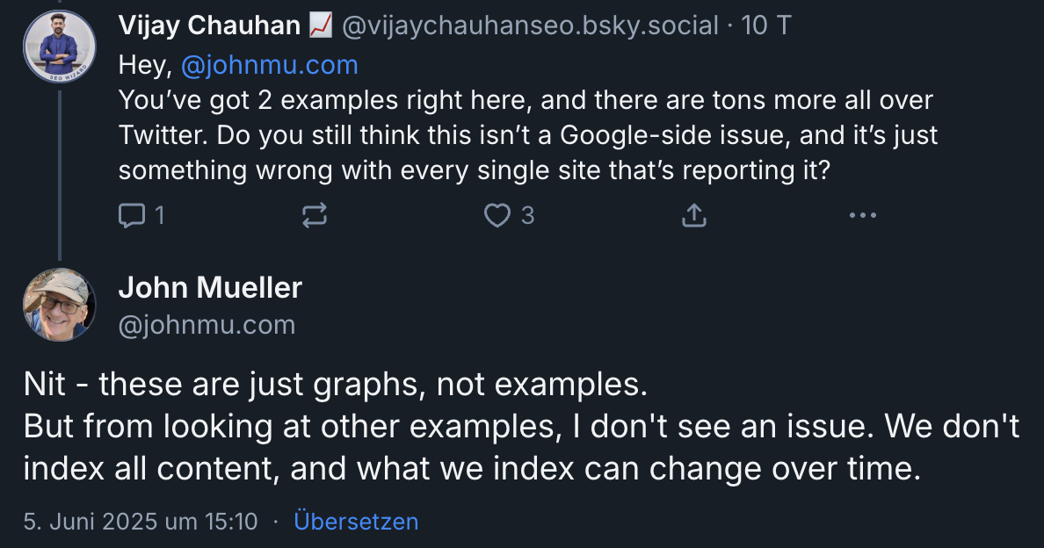Click the chart emoji beside Vijay's name
The height and width of the screenshot is (548, 1044).
pyautogui.click(x=320, y=26)
